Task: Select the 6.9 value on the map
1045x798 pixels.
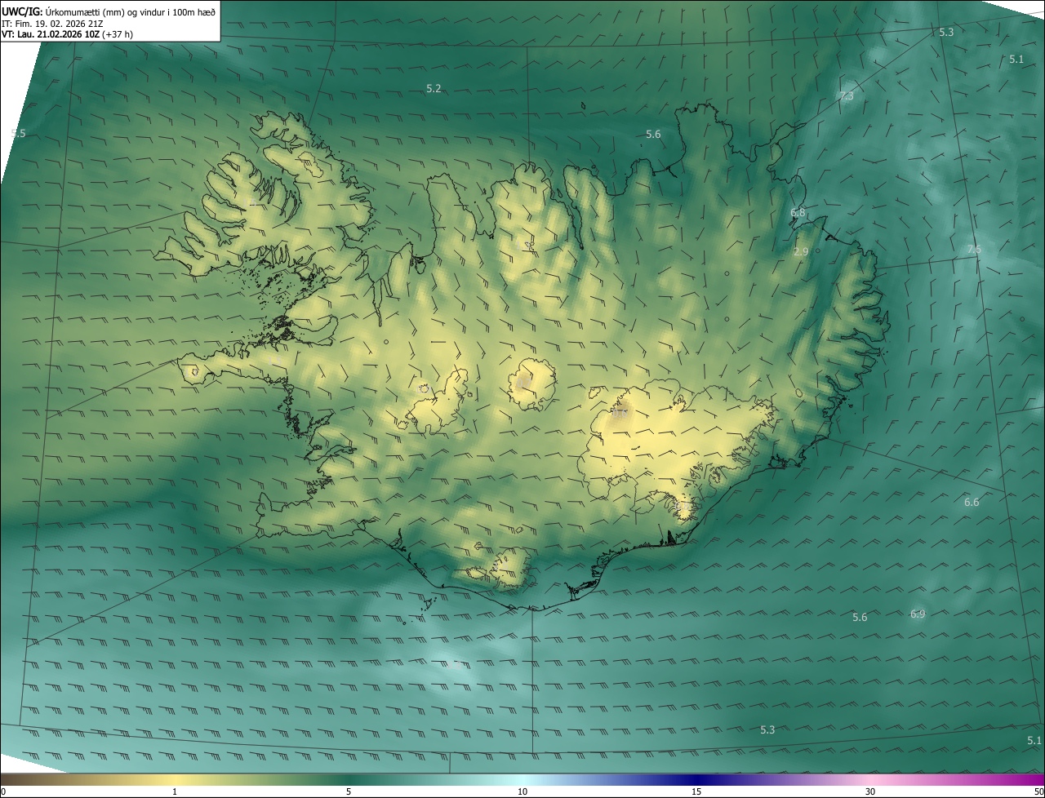Action: click(x=918, y=614)
